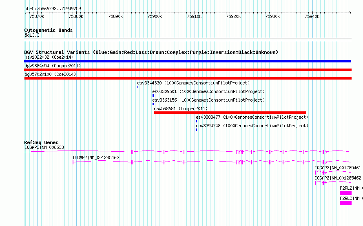The image size is (363, 226).
Task: Click the small blue marker under esv3363156
Action: pyautogui.click(x=153, y=104)
